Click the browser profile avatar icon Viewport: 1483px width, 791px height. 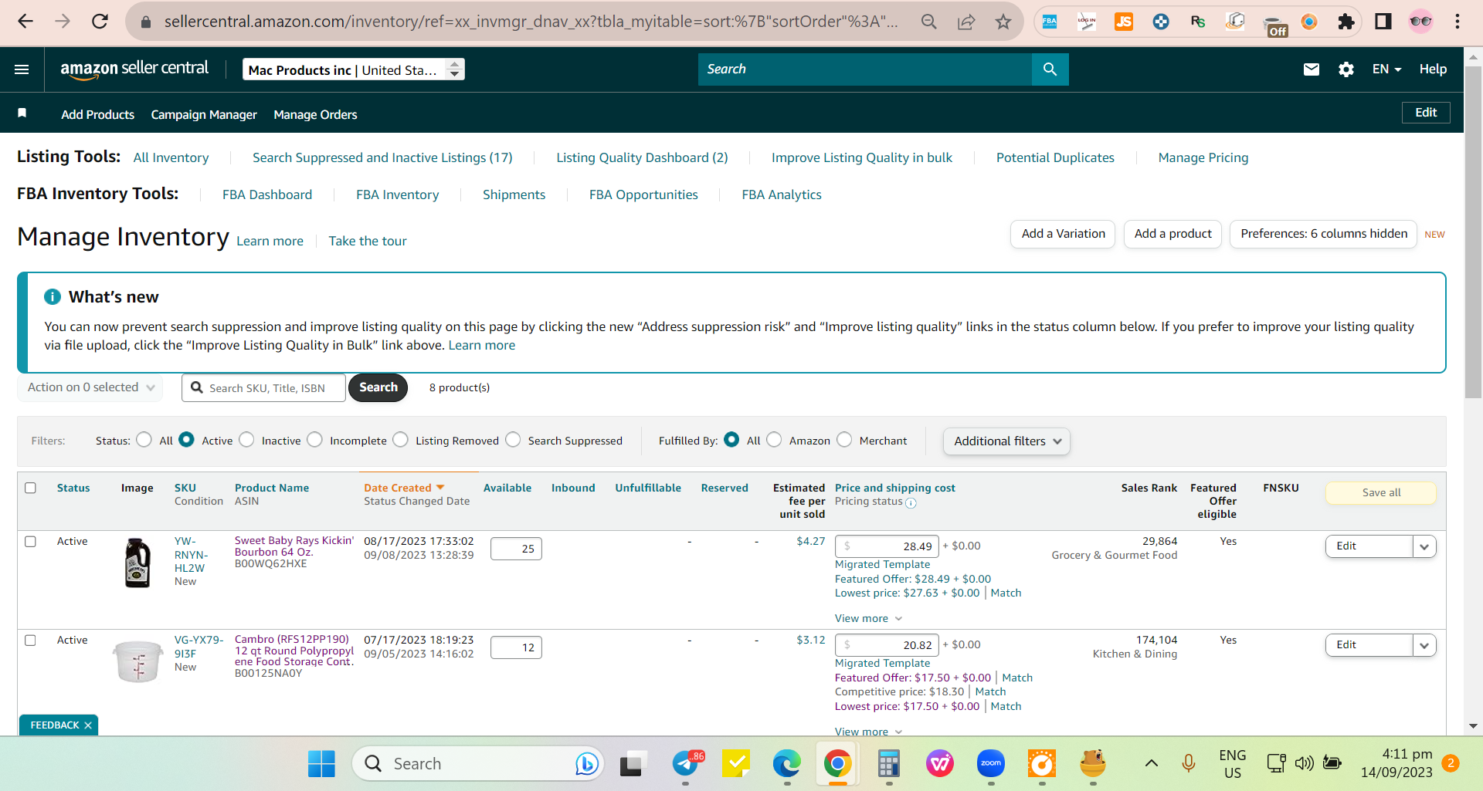pos(1420,22)
